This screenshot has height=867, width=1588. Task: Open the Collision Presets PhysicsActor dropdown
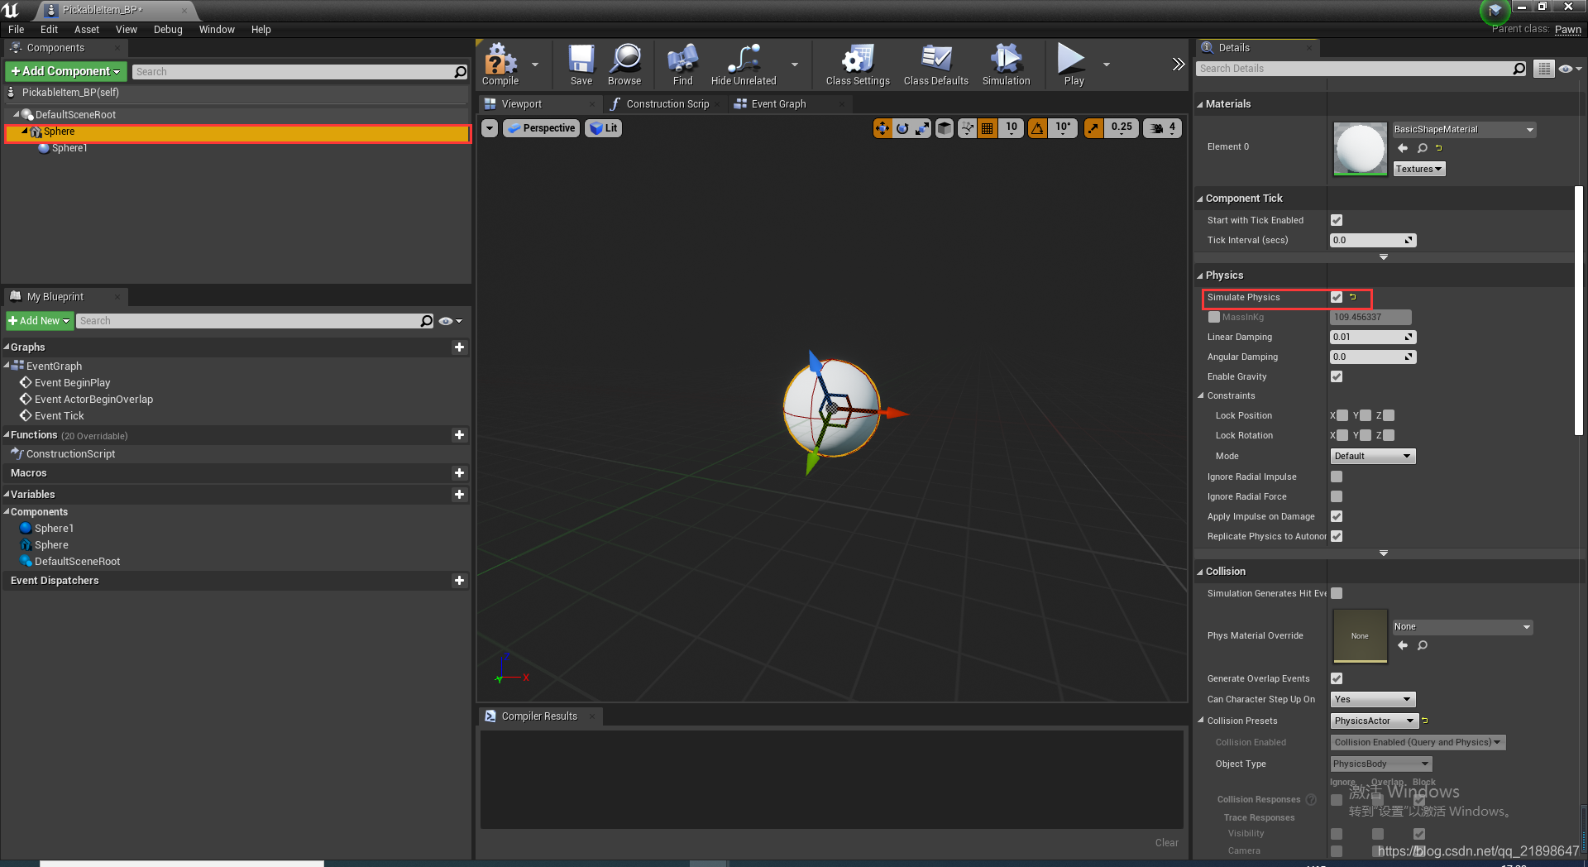pos(1373,721)
